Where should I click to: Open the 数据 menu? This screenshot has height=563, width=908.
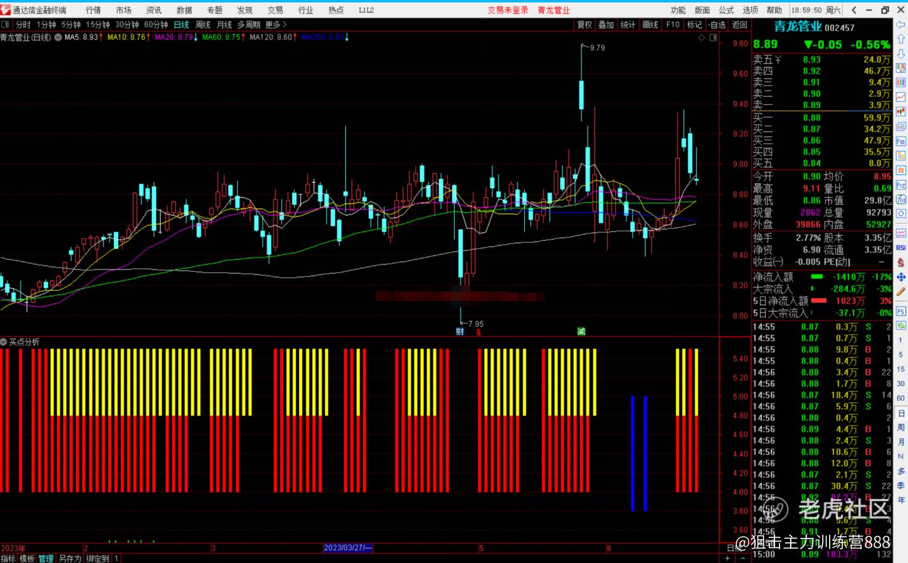[x=184, y=10]
